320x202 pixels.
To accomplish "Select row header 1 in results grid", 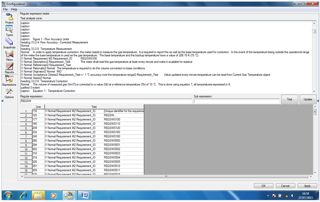I will 26,111.
